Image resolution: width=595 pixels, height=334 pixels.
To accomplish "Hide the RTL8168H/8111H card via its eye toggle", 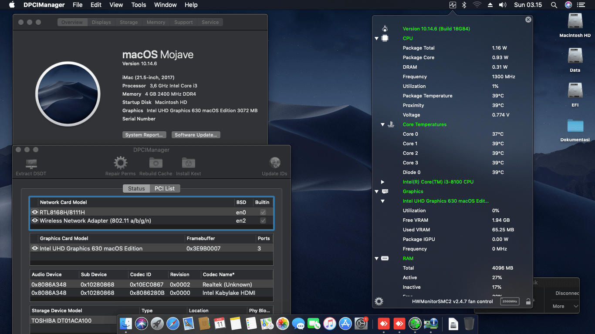I will pyautogui.click(x=35, y=212).
